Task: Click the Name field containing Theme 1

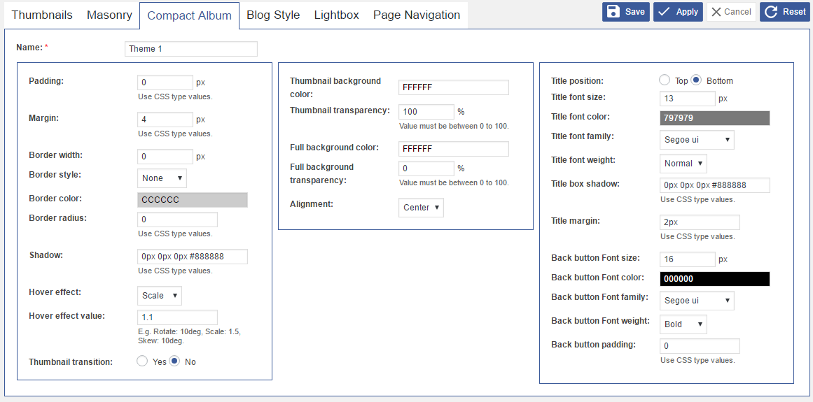Action: (x=190, y=49)
